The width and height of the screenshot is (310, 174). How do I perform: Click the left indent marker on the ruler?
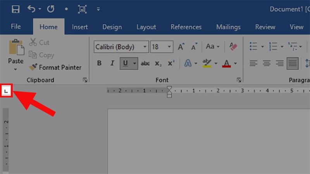pyautogui.click(x=169, y=96)
